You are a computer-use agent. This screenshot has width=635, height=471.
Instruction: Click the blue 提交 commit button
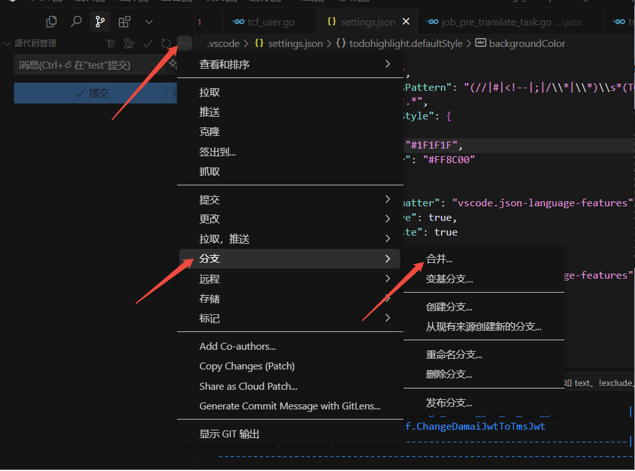point(90,93)
